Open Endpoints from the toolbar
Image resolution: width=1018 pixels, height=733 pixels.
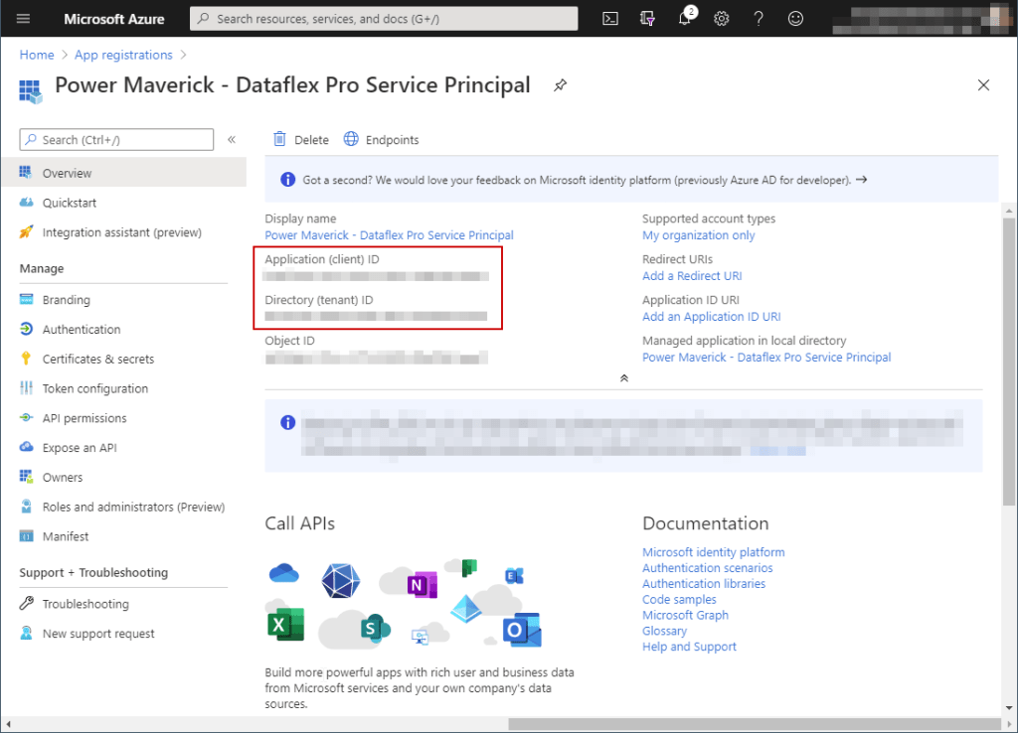(x=381, y=140)
